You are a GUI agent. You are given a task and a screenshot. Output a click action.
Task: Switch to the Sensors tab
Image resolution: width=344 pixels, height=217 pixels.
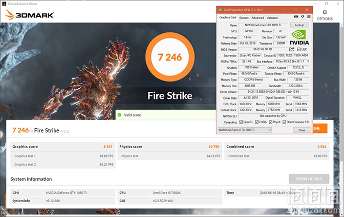[x=244, y=18]
